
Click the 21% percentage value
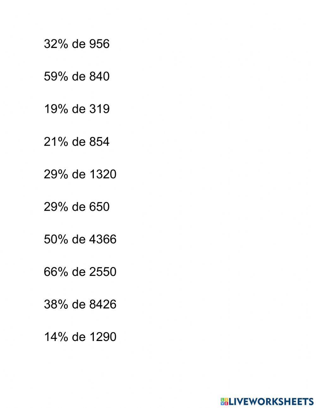coord(56,142)
